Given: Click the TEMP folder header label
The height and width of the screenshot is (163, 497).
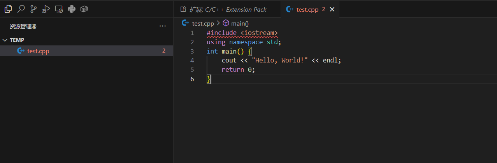Looking at the screenshot, I should coord(17,40).
